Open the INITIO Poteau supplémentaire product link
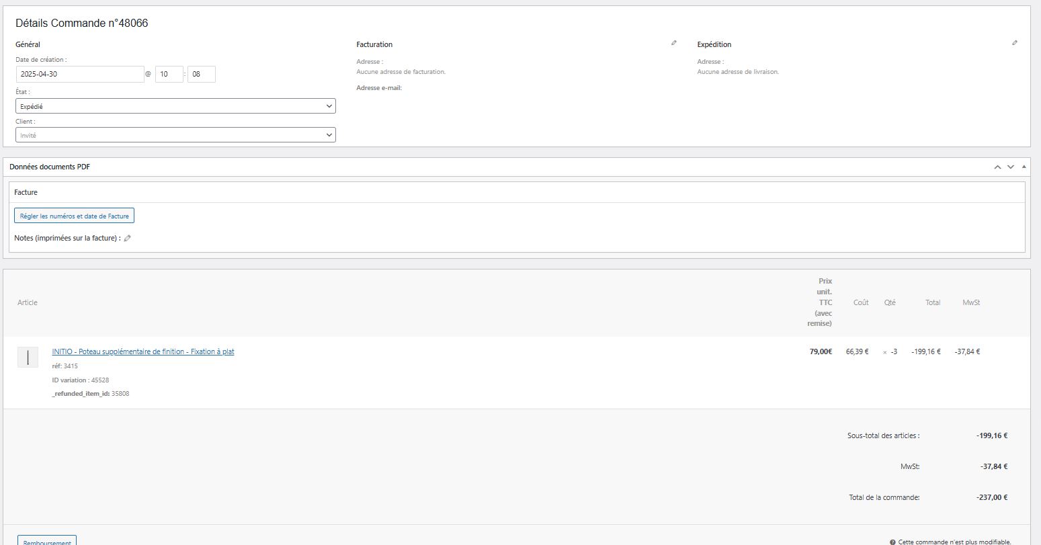This screenshot has height=545, width=1041. 143,351
